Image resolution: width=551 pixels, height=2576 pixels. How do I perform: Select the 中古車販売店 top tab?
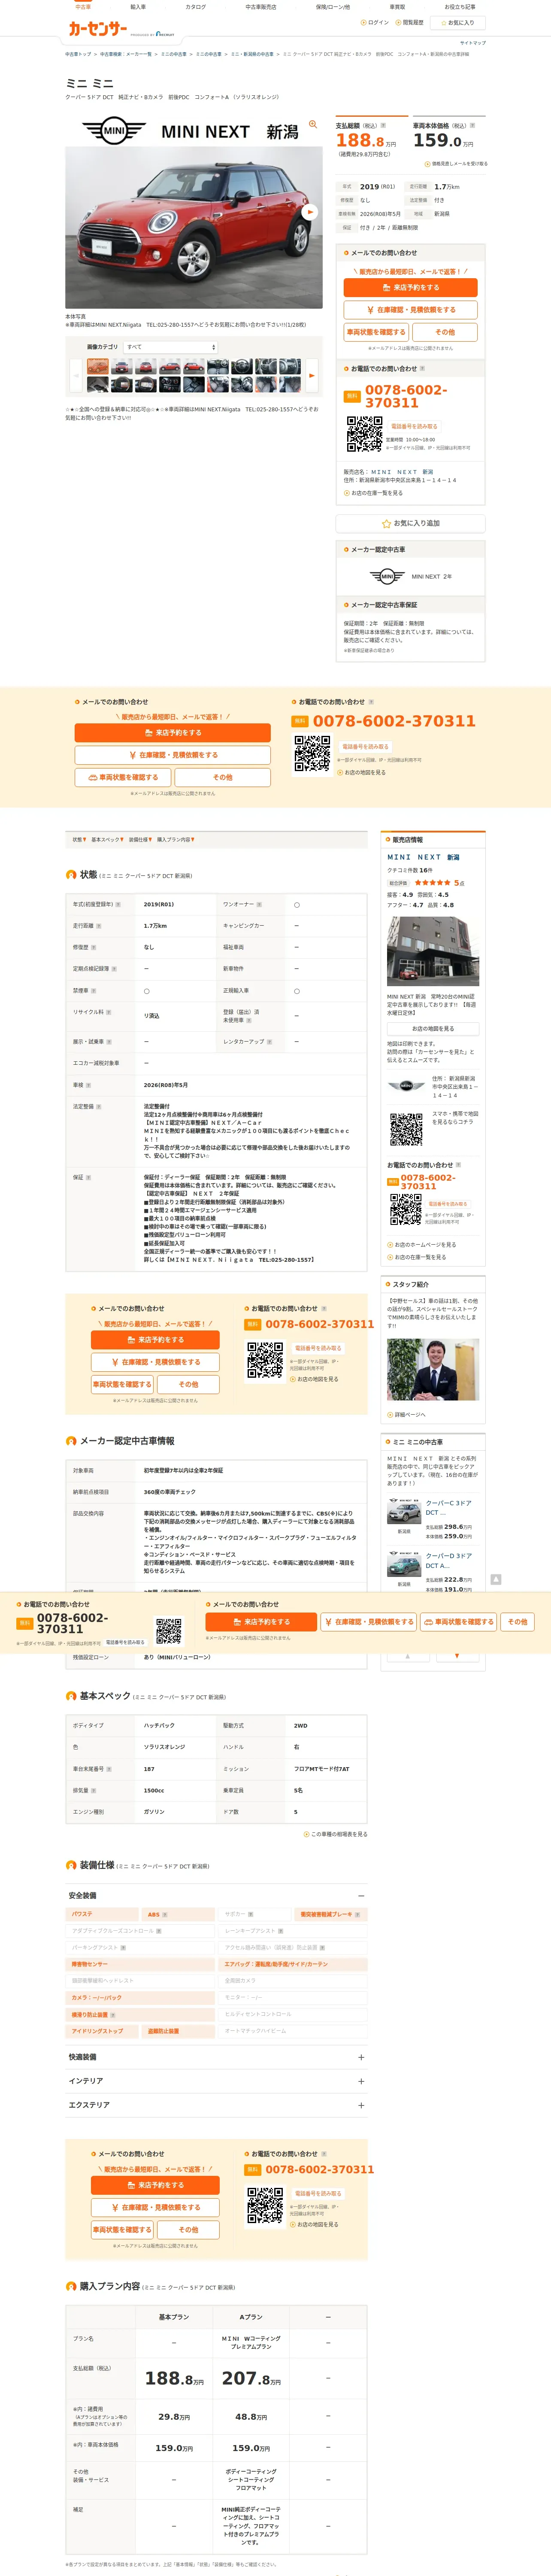[261, 7]
